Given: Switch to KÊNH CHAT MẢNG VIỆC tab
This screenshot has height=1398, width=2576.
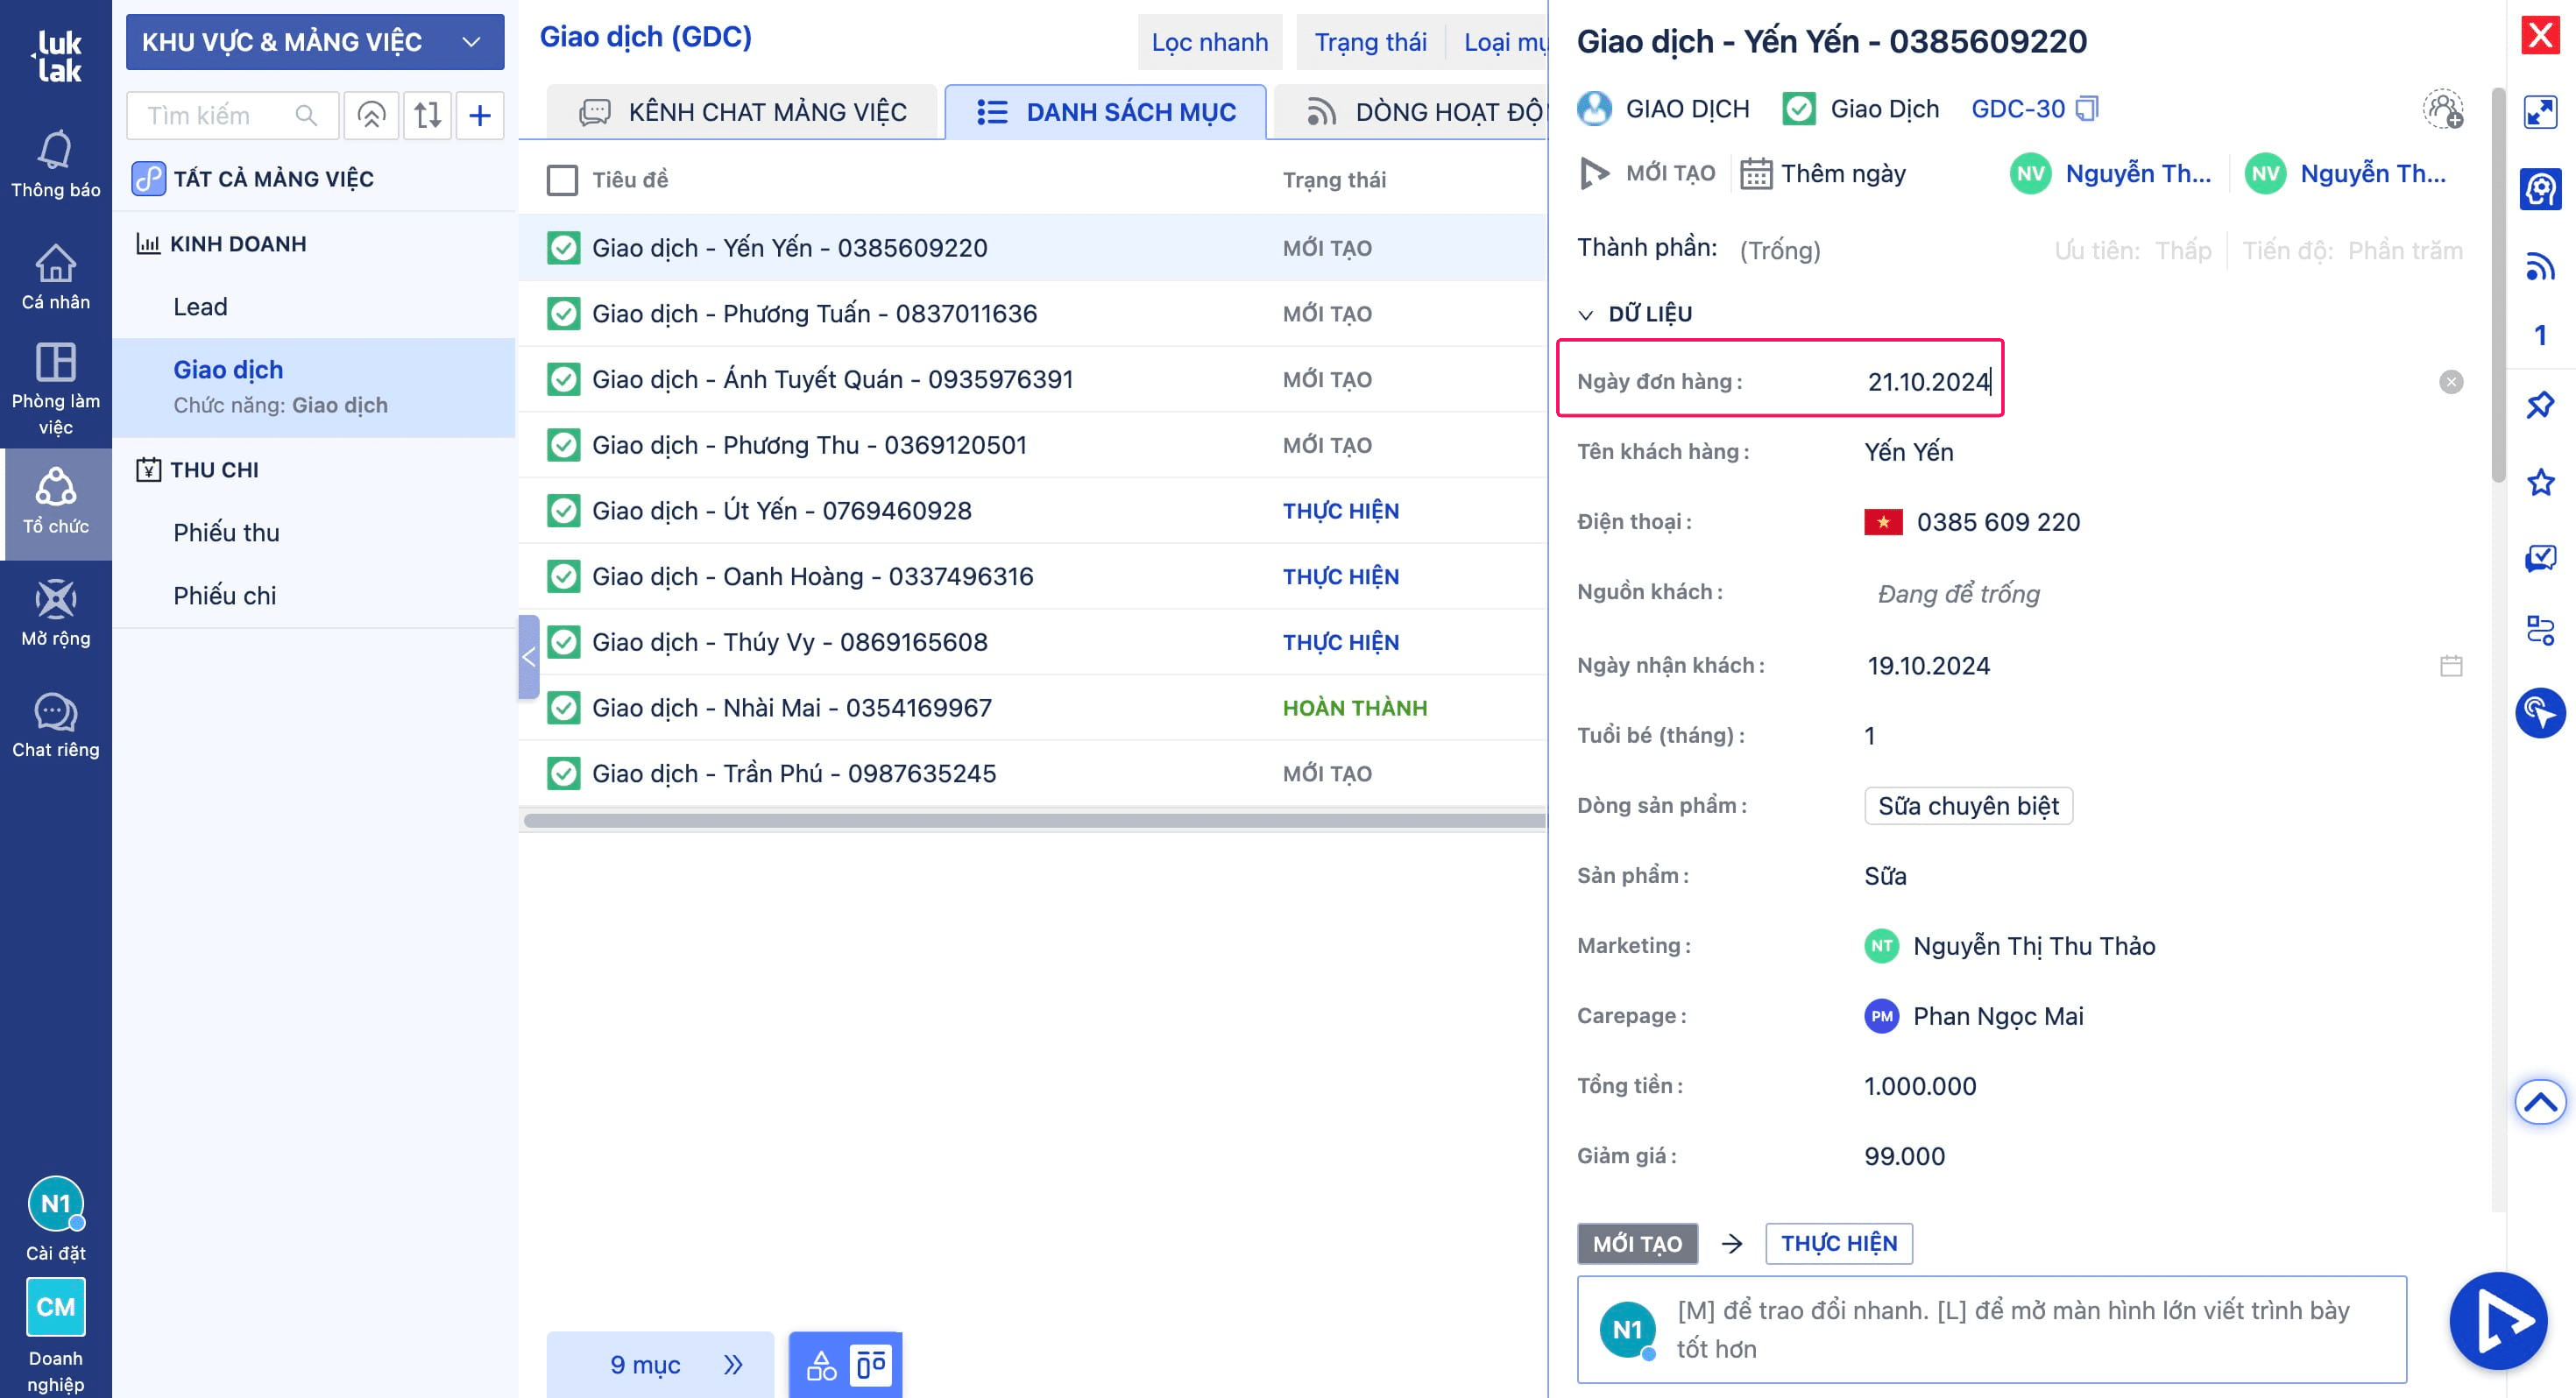Looking at the screenshot, I should [742, 112].
